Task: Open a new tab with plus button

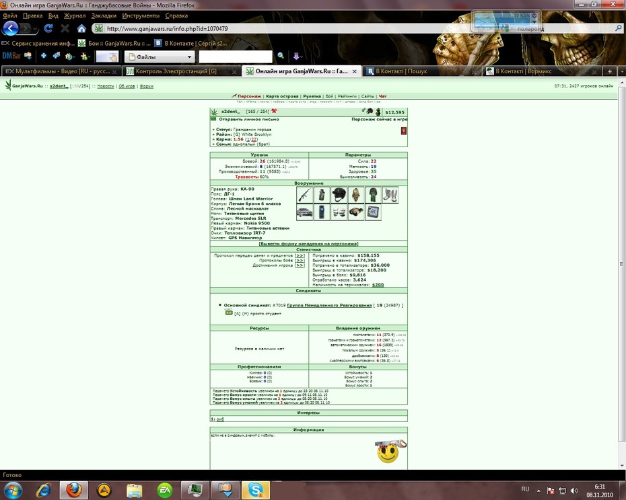Action: (x=610, y=71)
